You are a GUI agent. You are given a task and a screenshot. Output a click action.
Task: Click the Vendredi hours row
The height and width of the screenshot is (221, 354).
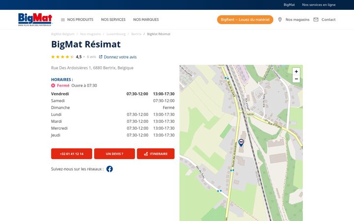coord(113,94)
